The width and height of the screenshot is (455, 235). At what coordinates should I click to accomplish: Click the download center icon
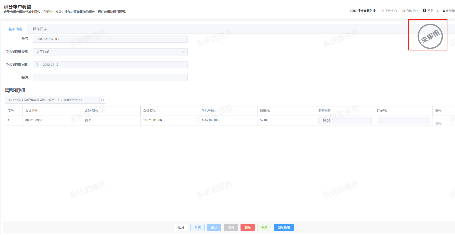pos(383,11)
